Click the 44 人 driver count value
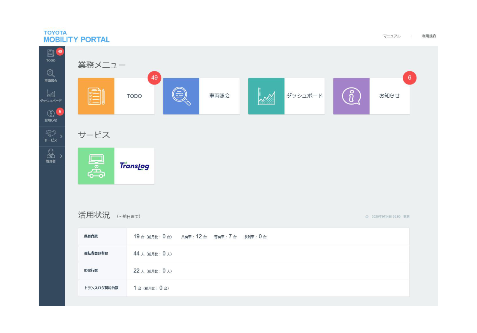Viewport: 477px width, 333px height. point(139,253)
